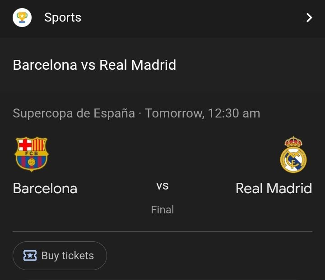Screen dimensions: 325x280
Task: Click blank card area above the vs text
Action: point(162,153)
